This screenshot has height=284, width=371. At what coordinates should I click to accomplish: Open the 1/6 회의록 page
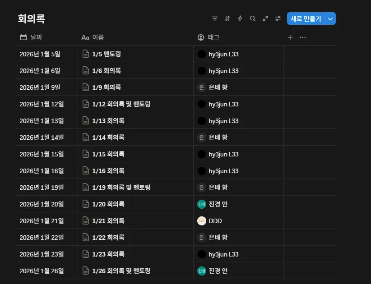[107, 71]
